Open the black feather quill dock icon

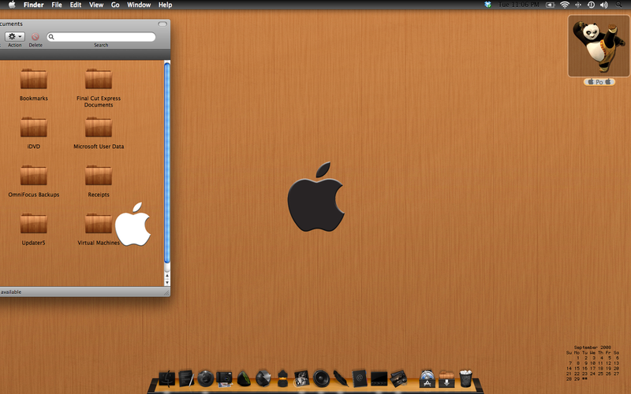coord(341,379)
